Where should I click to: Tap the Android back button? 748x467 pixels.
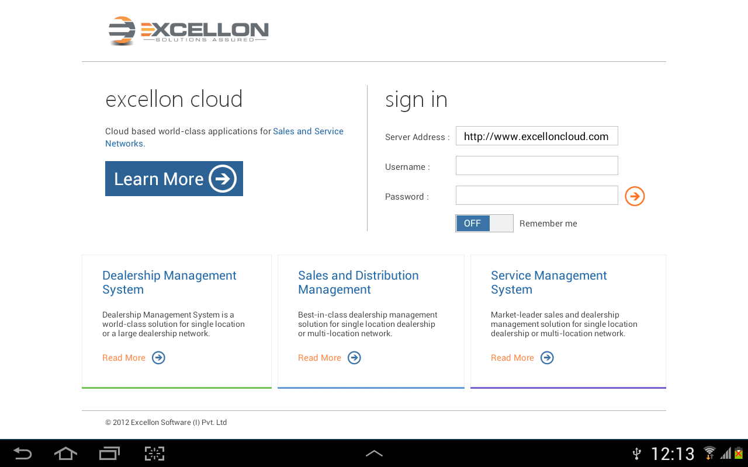(x=22, y=454)
